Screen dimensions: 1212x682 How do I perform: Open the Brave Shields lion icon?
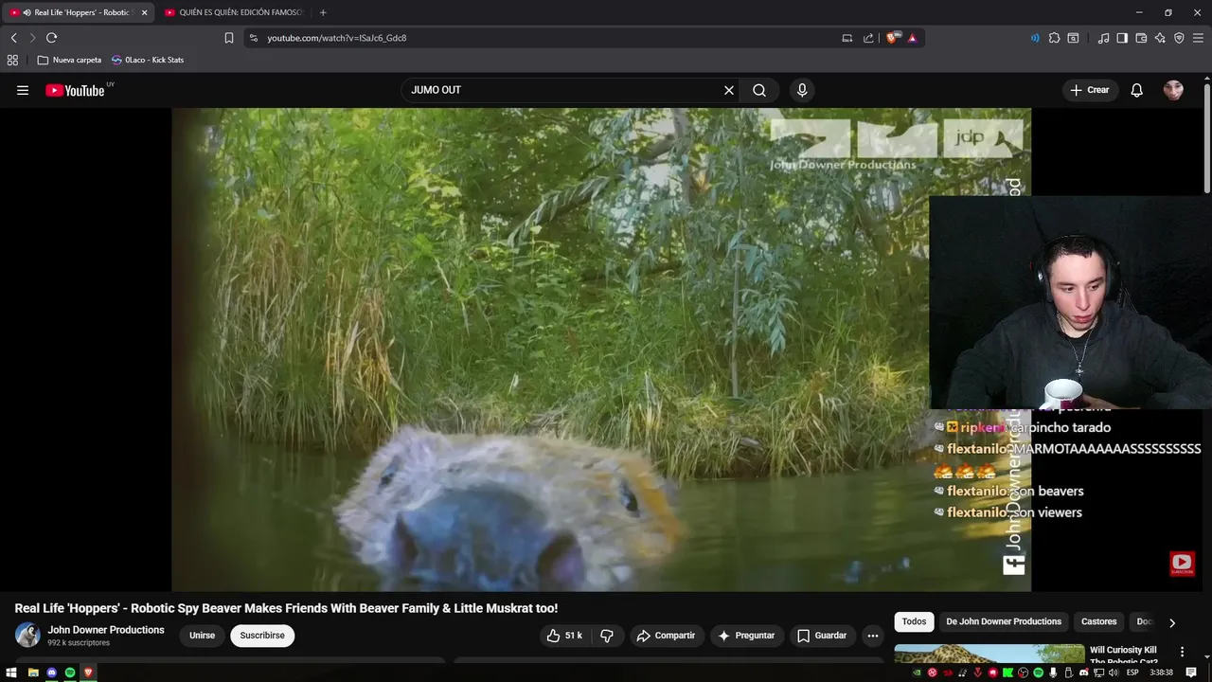892,38
